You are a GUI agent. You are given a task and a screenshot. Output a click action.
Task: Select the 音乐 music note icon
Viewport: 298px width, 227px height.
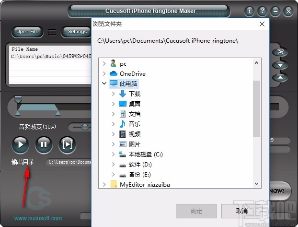click(x=123, y=124)
